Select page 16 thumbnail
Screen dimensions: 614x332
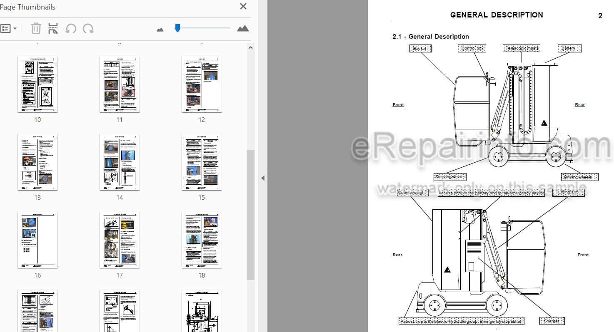37,240
